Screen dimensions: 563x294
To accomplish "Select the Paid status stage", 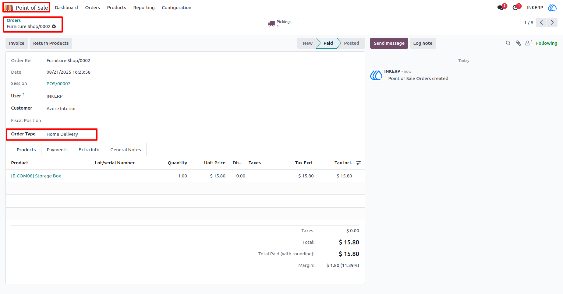I will pos(328,43).
